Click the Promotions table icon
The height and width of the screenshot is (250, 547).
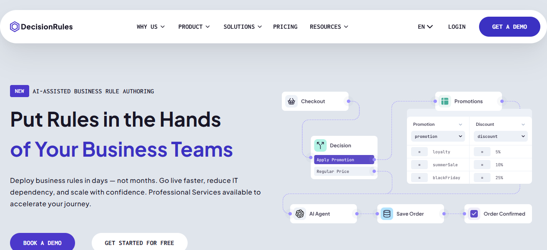coord(445,101)
